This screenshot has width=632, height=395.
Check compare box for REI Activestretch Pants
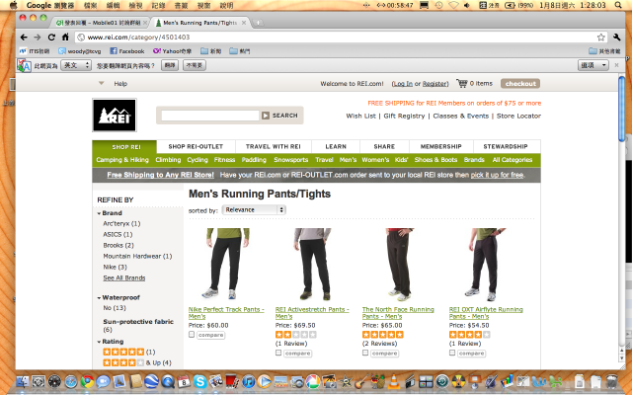tap(278, 353)
